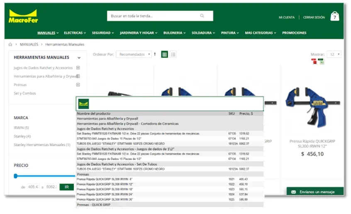The image size is (351, 214).
Task: Go to PROMOCIONES page
Action: pos(294,33)
